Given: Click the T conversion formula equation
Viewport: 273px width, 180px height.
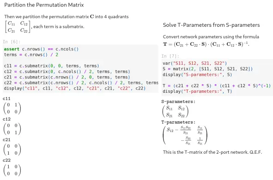Looking at the screenshot, I should coord(206,44).
